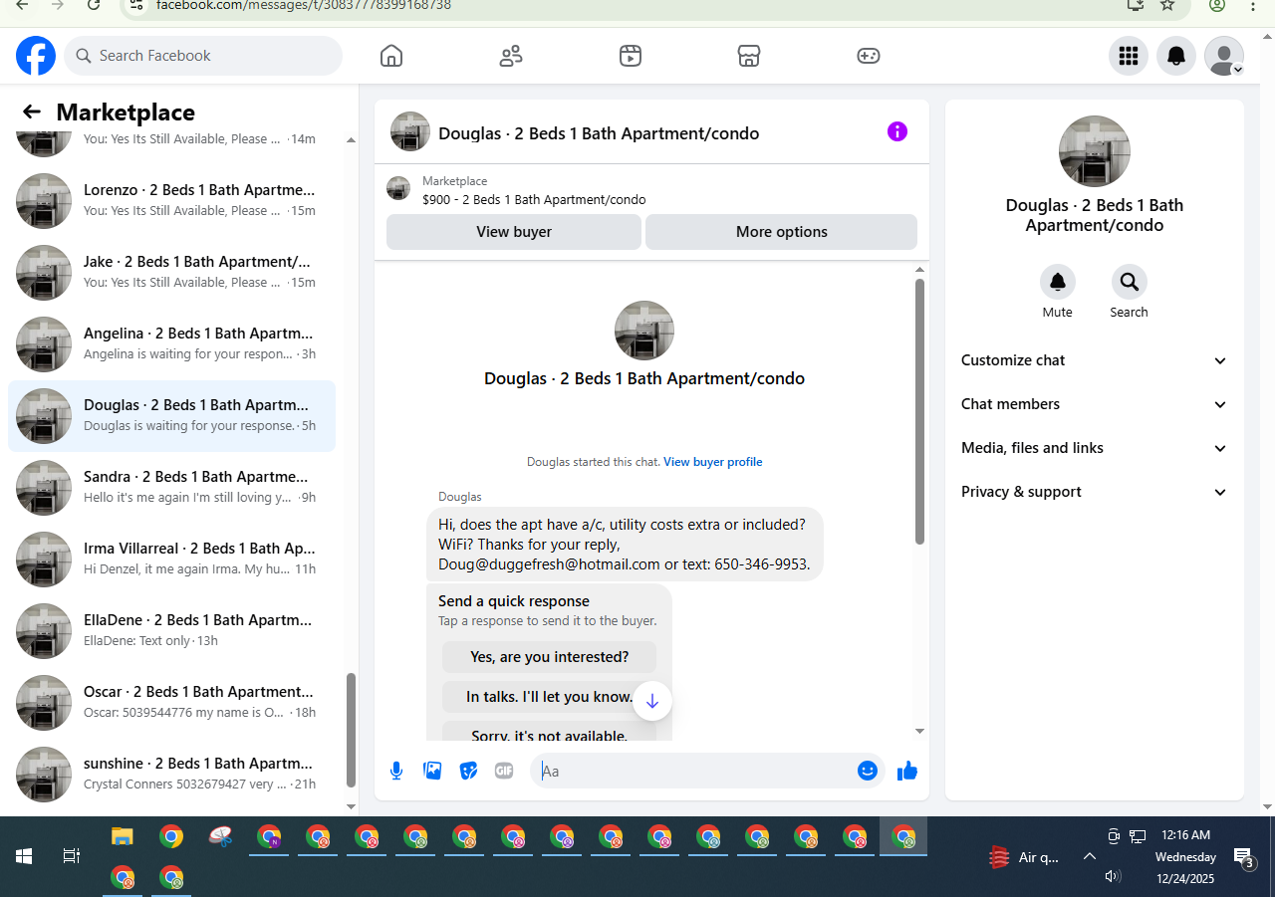The height and width of the screenshot is (897, 1275).
Task: Open the Friends icon in top navigation
Action: coord(511,56)
